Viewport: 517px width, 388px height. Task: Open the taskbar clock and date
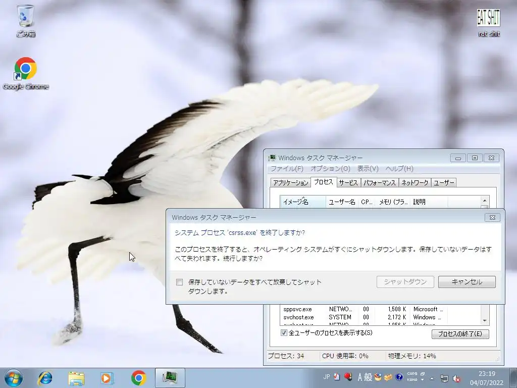point(487,378)
